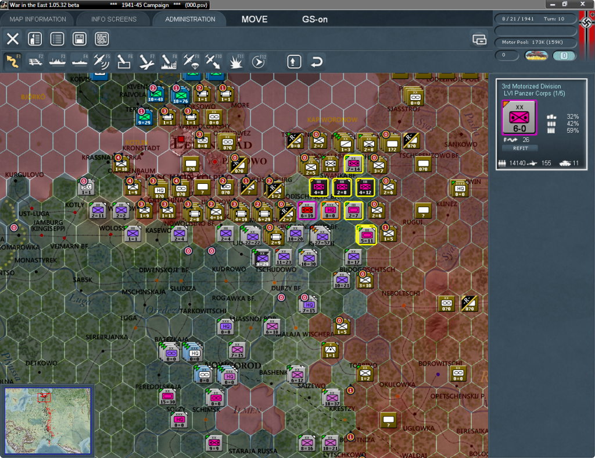This screenshot has width=595, height=458.
Task: Select Bomb airfield mode F7 icon
Action: (x=146, y=62)
